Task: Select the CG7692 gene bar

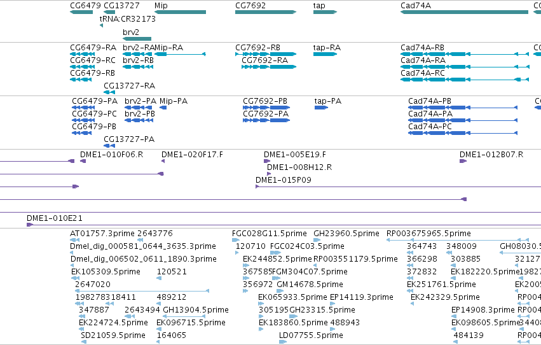Action: (x=266, y=12)
